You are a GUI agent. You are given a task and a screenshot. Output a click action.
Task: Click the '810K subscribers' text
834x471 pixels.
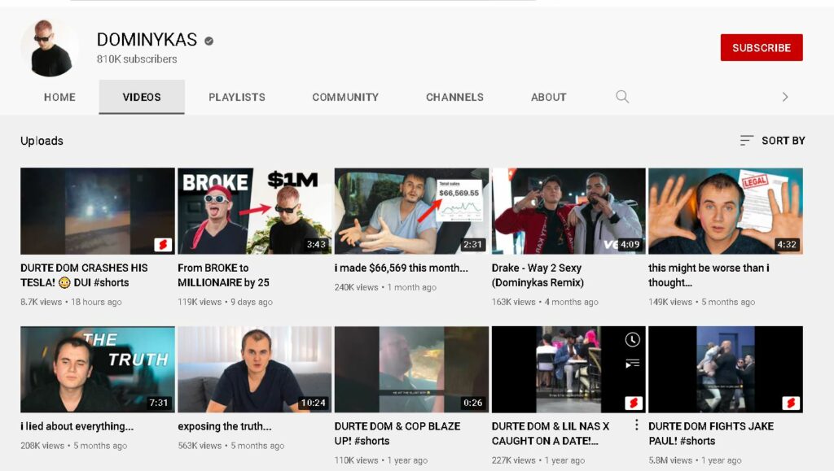pyautogui.click(x=137, y=59)
